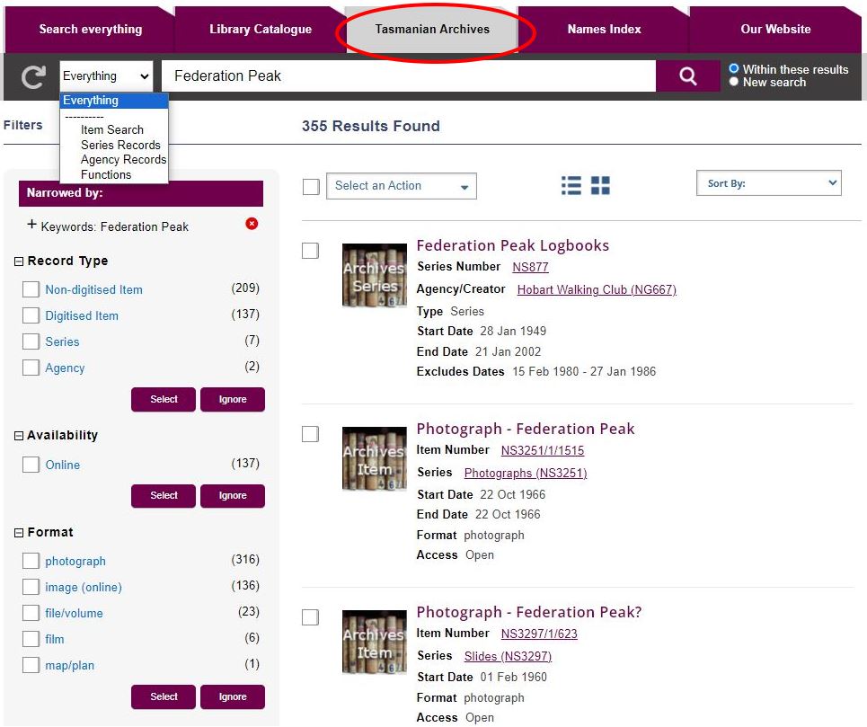Open the Select an Action dropdown
The height and width of the screenshot is (727, 867).
[401, 186]
